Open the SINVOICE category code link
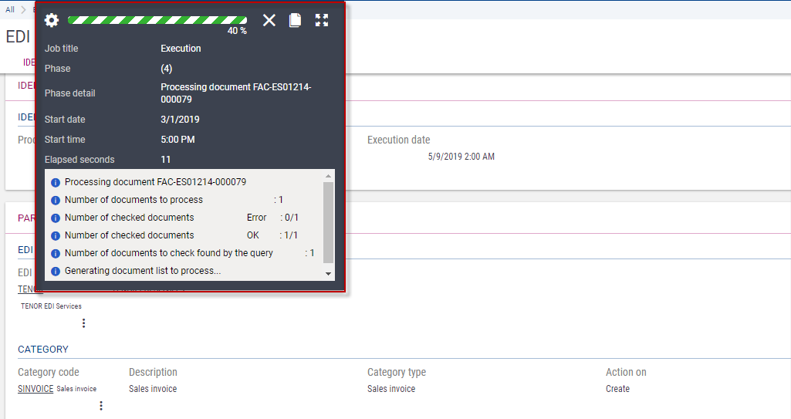Image resolution: width=791 pixels, height=419 pixels. (35, 389)
